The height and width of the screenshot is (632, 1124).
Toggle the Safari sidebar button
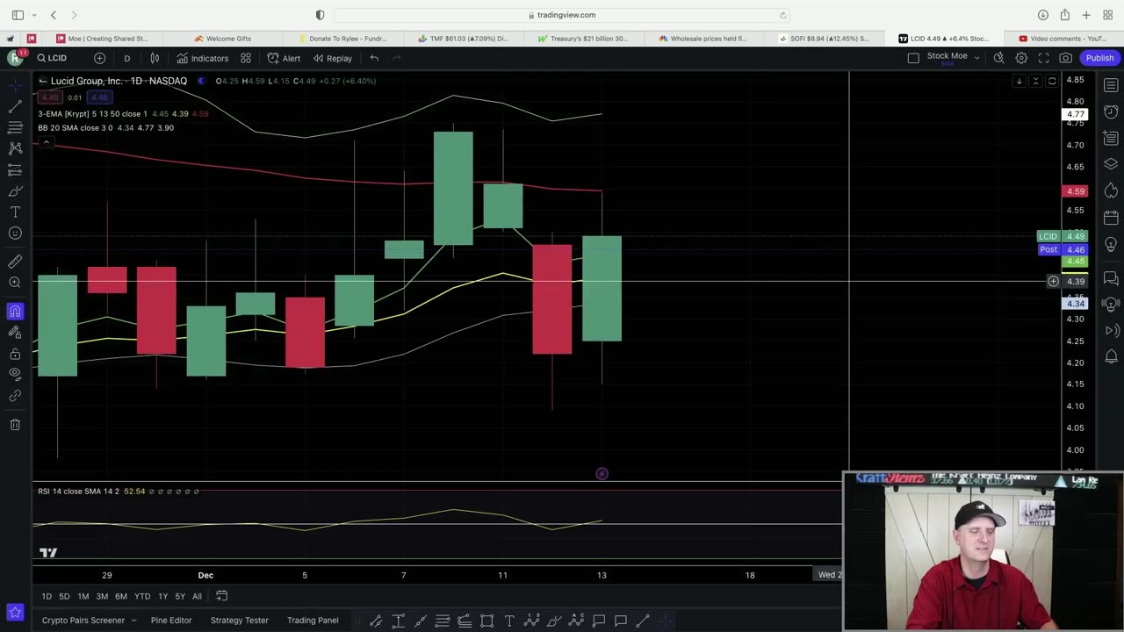point(18,15)
